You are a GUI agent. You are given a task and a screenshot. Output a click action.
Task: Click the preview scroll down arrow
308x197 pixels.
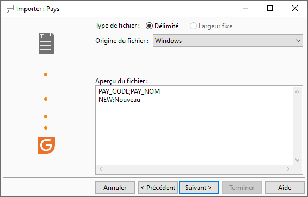[298, 160]
